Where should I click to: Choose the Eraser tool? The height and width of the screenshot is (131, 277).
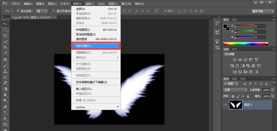5,83
